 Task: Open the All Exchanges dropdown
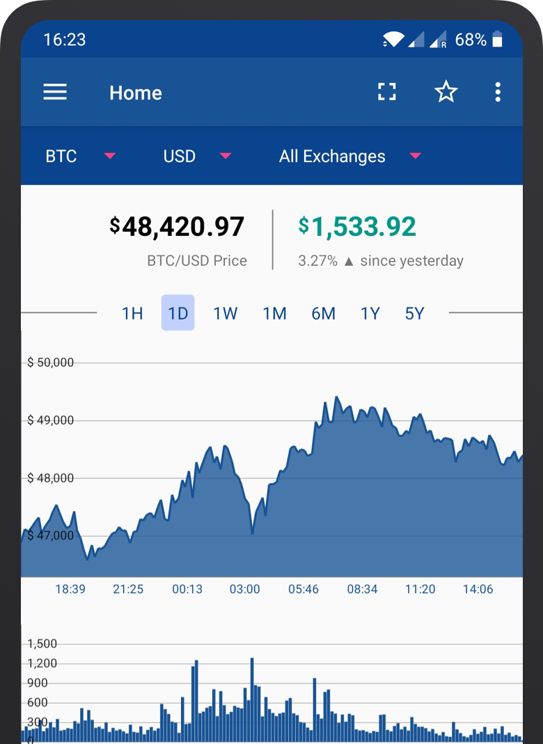click(x=349, y=156)
